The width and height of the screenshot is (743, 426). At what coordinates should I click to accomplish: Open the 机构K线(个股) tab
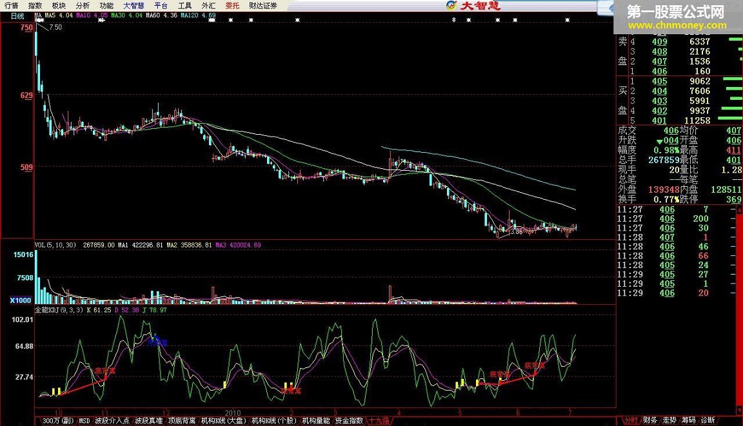pyautogui.click(x=274, y=420)
